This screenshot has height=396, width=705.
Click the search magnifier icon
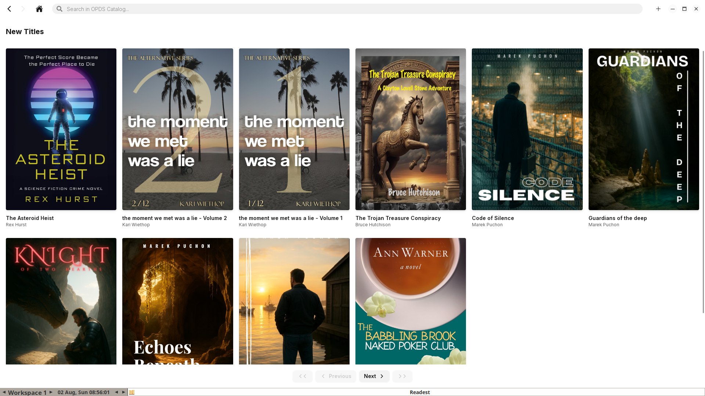point(59,9)
